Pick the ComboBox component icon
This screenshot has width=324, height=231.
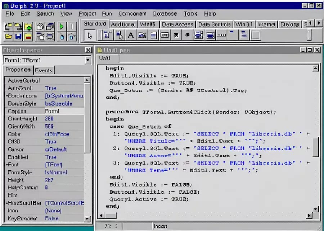(210, 35)
